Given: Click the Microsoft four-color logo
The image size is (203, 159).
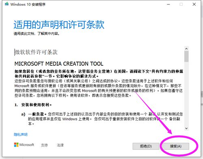Looking at the screenshot, I should point(16,145).
